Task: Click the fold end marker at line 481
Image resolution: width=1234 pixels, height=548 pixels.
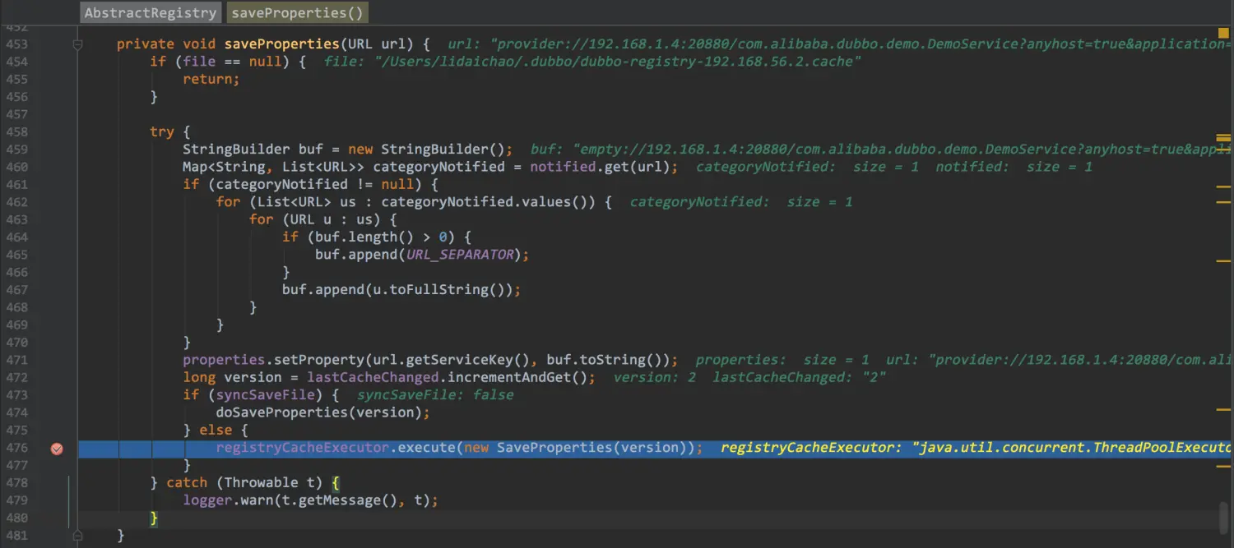Action: pos(78,536)
